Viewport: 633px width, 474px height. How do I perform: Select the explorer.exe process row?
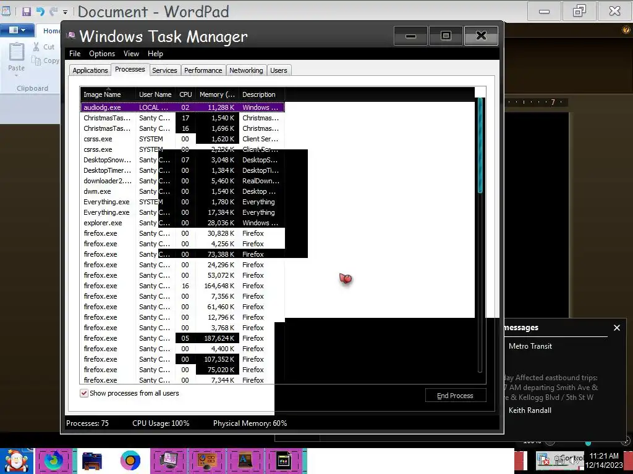click(182, 223)
